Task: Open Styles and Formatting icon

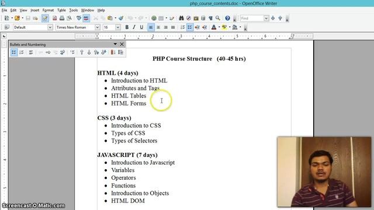Action: tap(6, 27)
